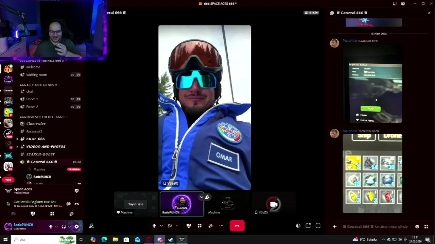Open Copilot from the taskbar
This screenshot has width=435, height=244.
coord(93,240)
